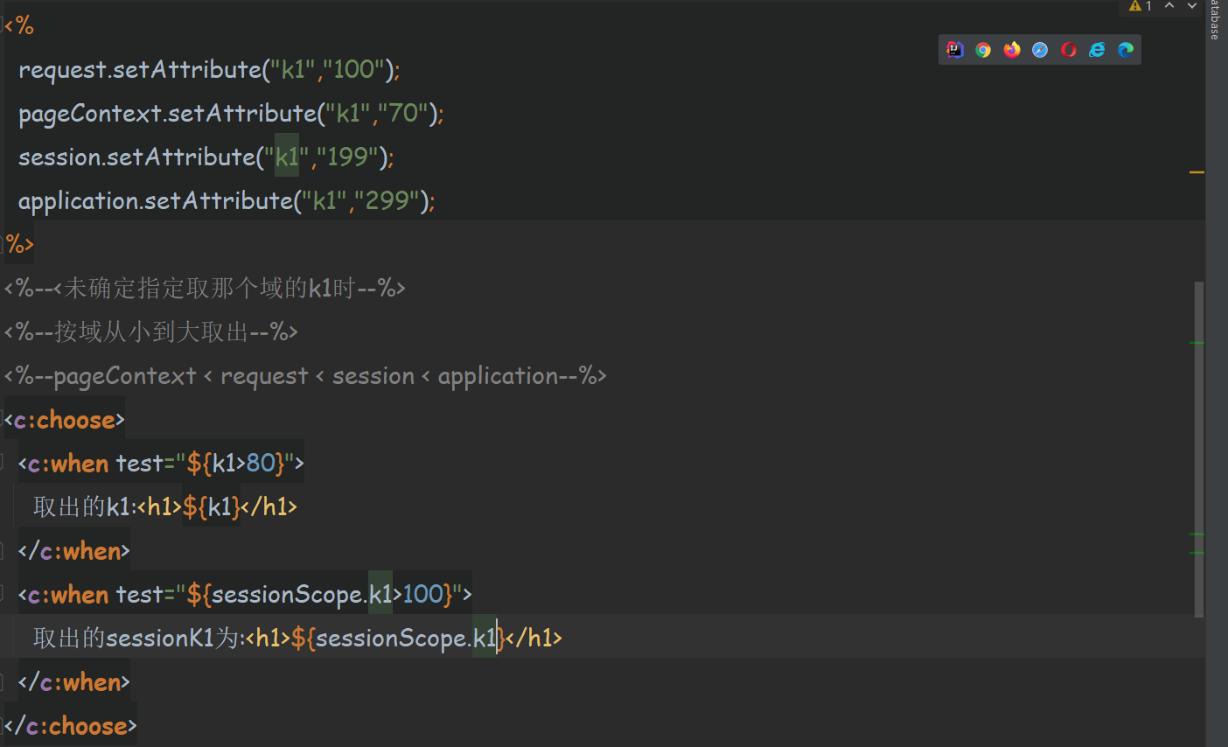Click the closing %> scriptlet tag
The height and width of the screenshot is (747, 1228).
click(x=20, y=244)
